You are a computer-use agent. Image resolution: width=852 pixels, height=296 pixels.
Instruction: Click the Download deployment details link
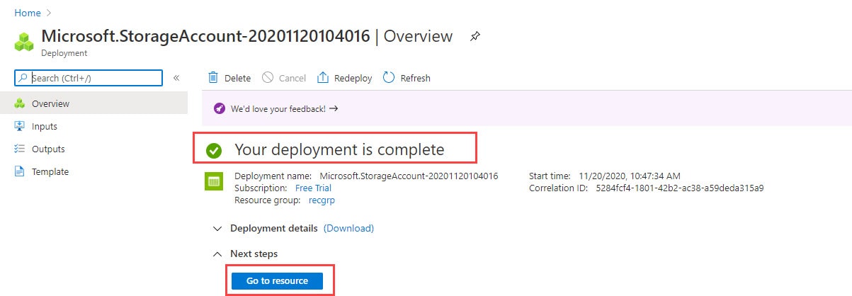(x=348, y=228)
